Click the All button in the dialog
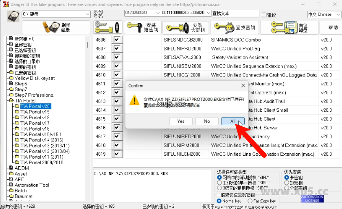This screenshot has height=209, width=342. tap(232, 121)
